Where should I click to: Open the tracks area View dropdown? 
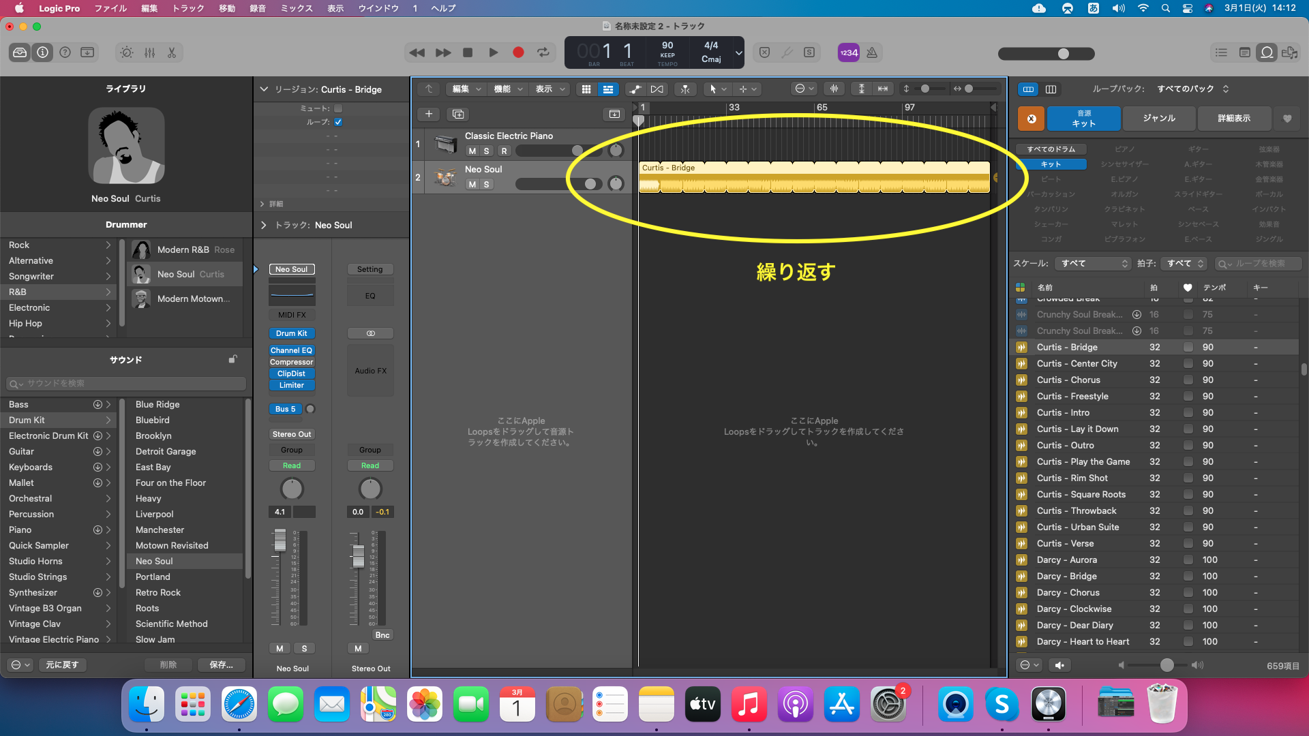coord(550,89)
